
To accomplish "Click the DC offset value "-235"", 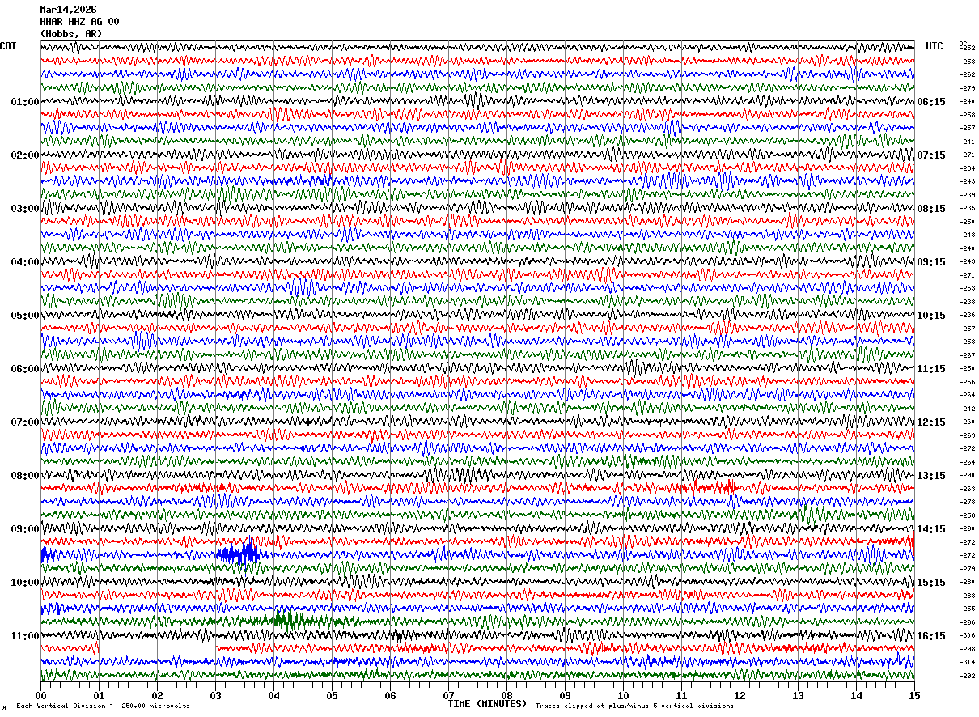I will click(967, 208).
